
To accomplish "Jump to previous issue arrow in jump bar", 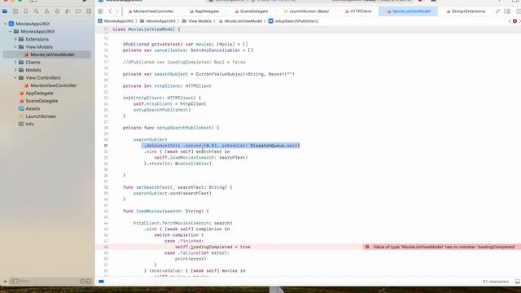I will (510, 21).
